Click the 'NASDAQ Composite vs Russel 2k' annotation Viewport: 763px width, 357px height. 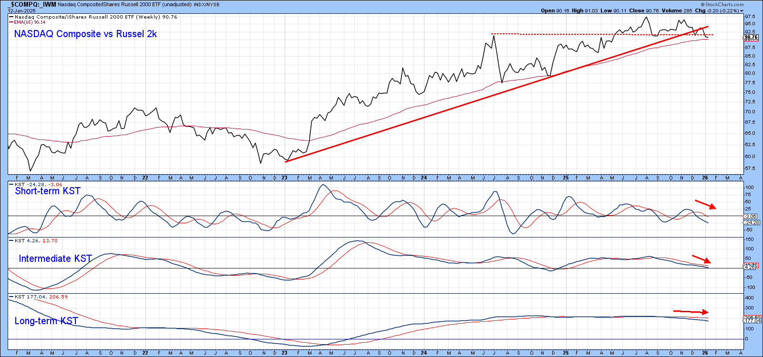pyautogui.click(x=85, y=34)
